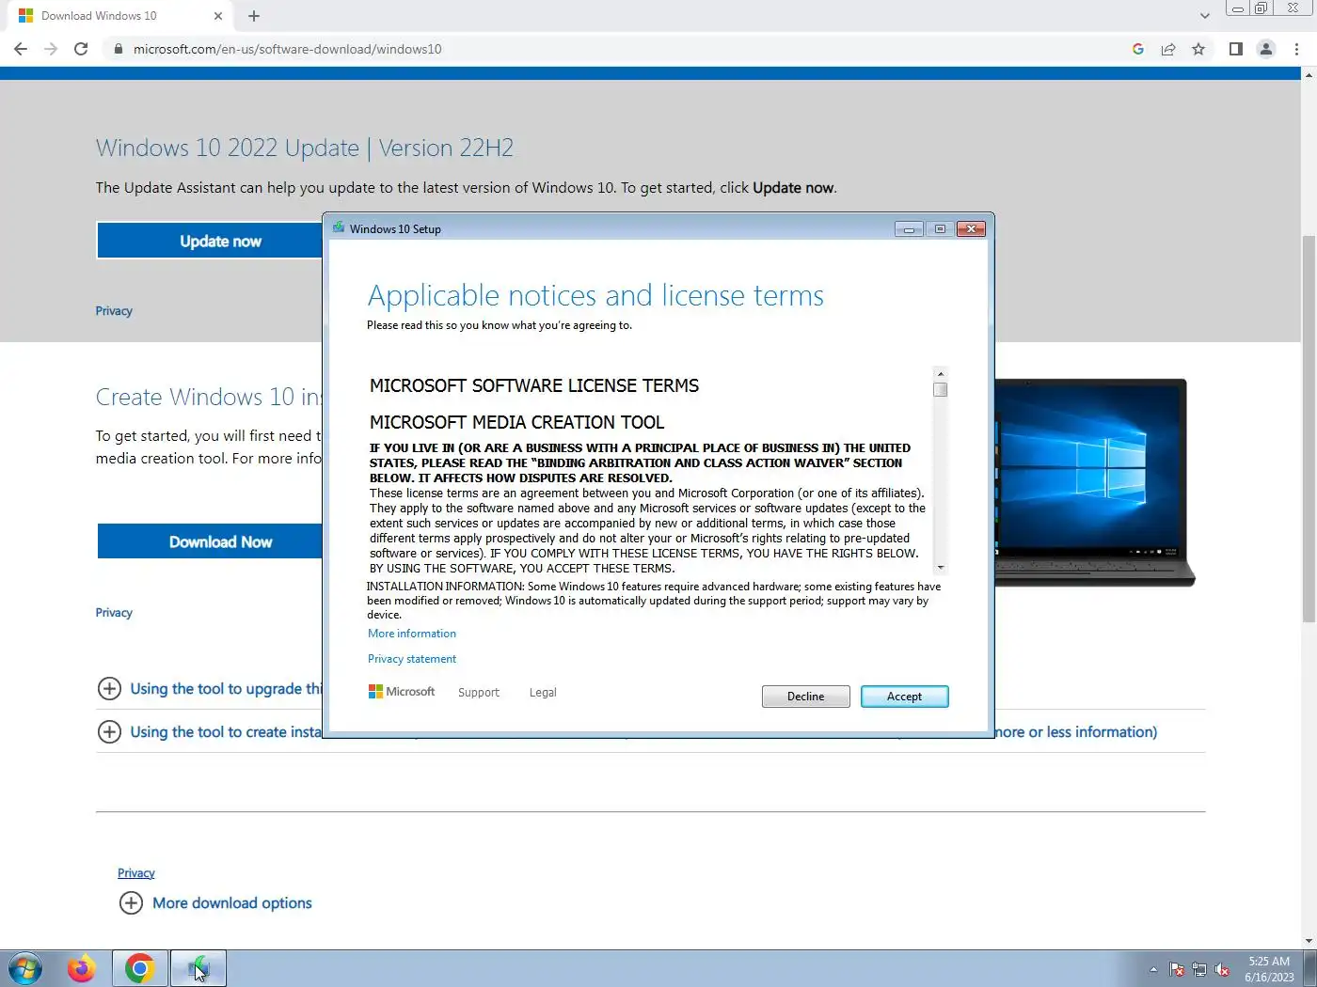Minimize the Windows 10 Setup dialog
Image resolution: width=1317 pixels, height=987 pixels.
point(909,229)
